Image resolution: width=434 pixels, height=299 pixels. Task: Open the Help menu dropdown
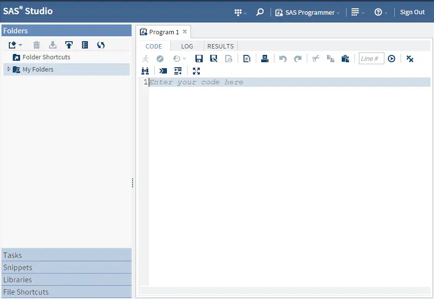[x=378, y=12]
